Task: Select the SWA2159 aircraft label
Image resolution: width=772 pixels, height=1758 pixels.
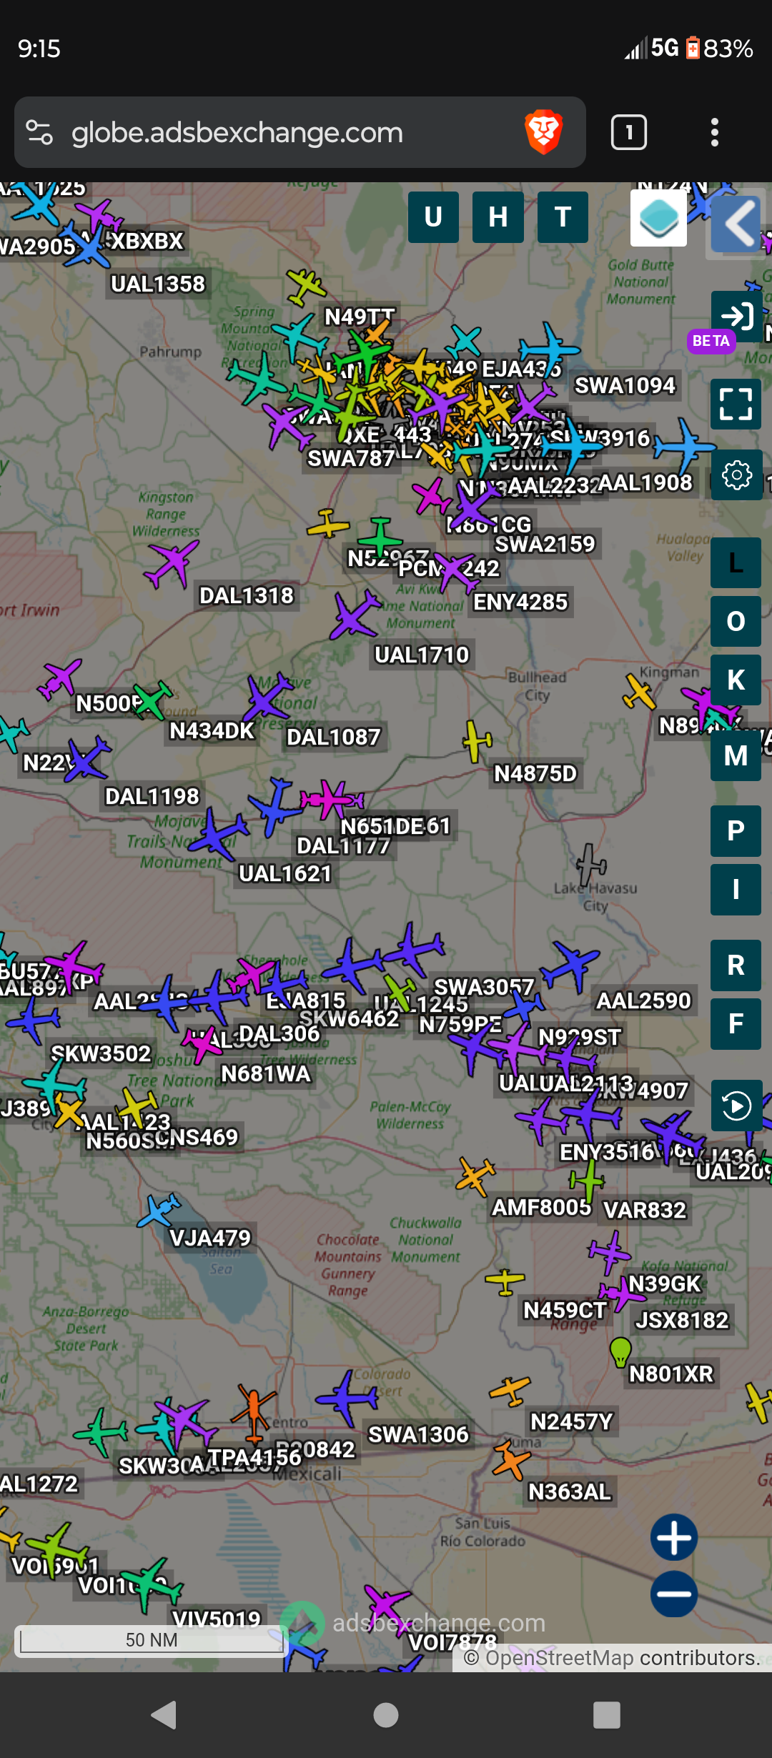Action: coord(545,544)
